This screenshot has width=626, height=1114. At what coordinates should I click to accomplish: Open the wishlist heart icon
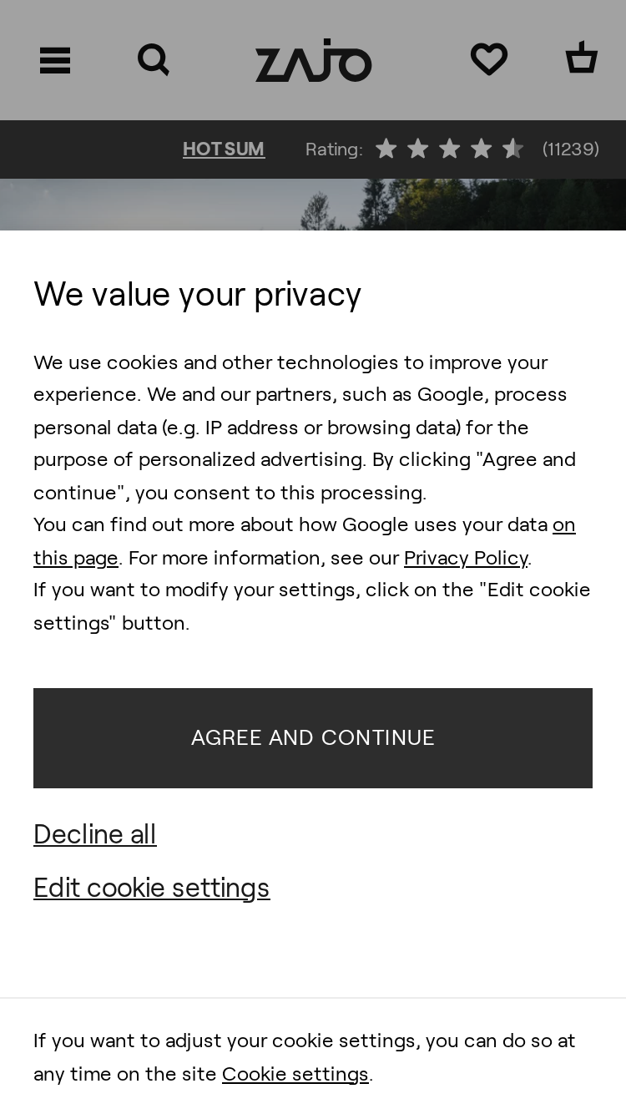(x=489, y=59)
